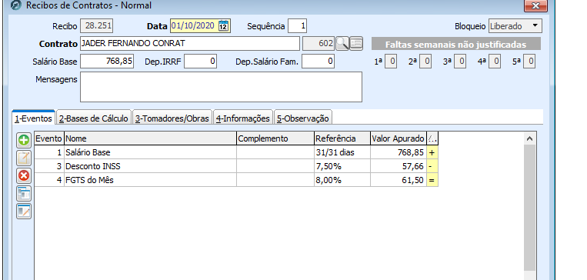Select the FGTS do Mês event row

(236, 180)
